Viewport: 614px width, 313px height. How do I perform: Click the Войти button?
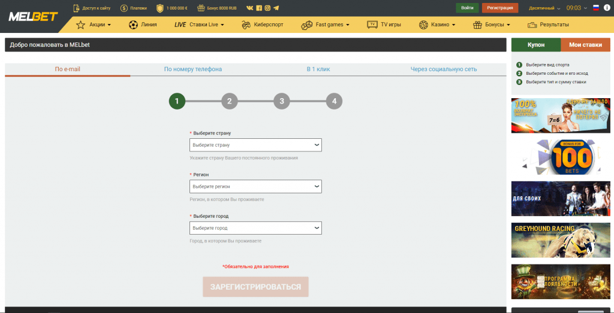click(x=467, y=8)
